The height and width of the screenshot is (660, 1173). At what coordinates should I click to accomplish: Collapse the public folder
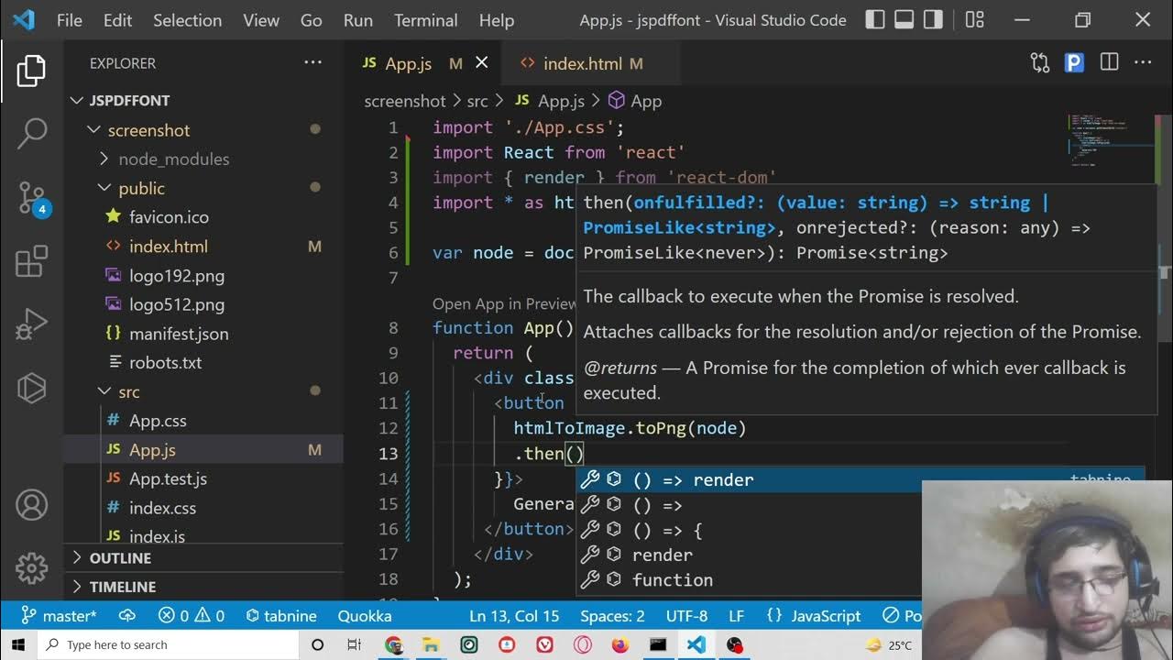coord(141,188)
